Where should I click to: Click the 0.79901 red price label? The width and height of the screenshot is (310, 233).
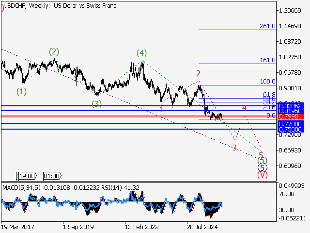click(x=291, y=116)
